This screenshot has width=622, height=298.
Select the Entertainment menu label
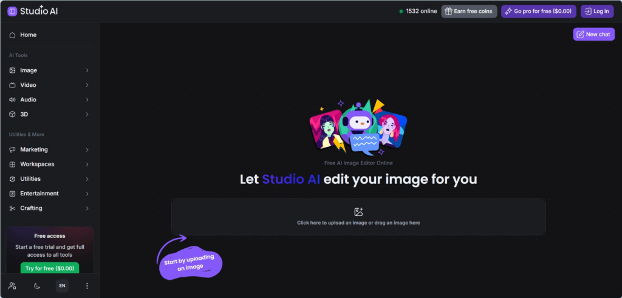pyautogui.click(x=39, y=194)
